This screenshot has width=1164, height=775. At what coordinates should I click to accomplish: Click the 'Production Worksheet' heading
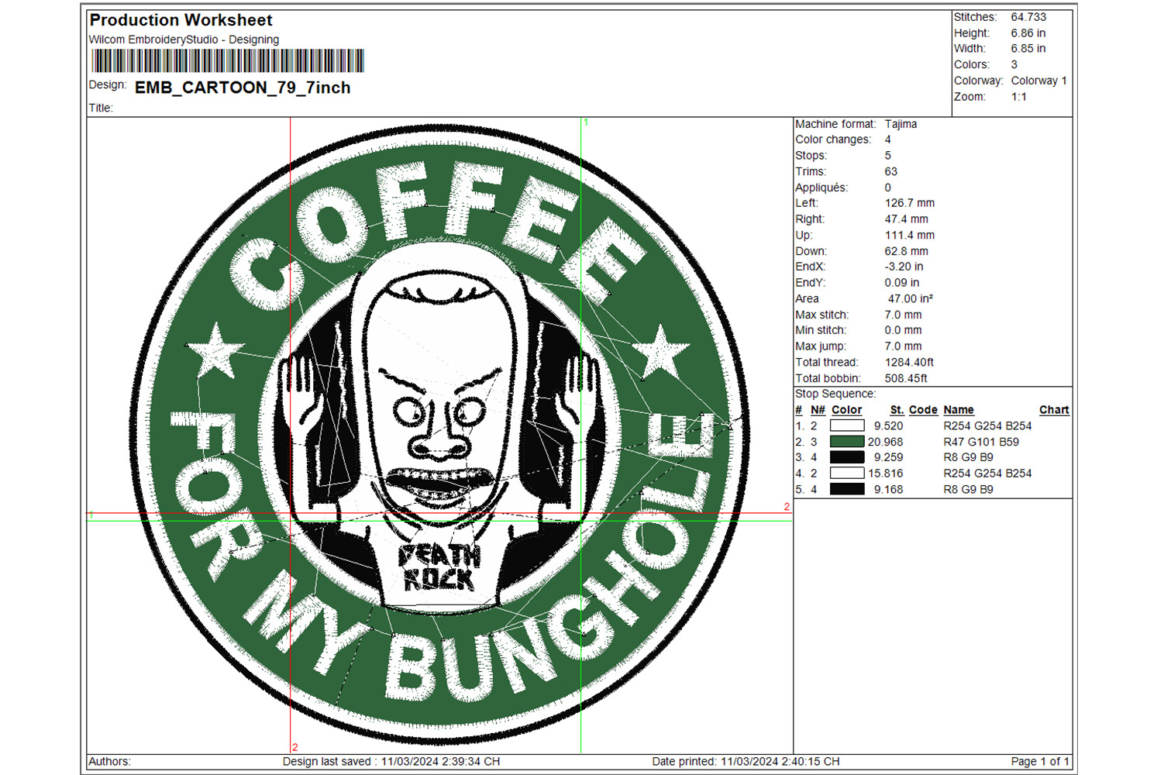click(181, 20)
